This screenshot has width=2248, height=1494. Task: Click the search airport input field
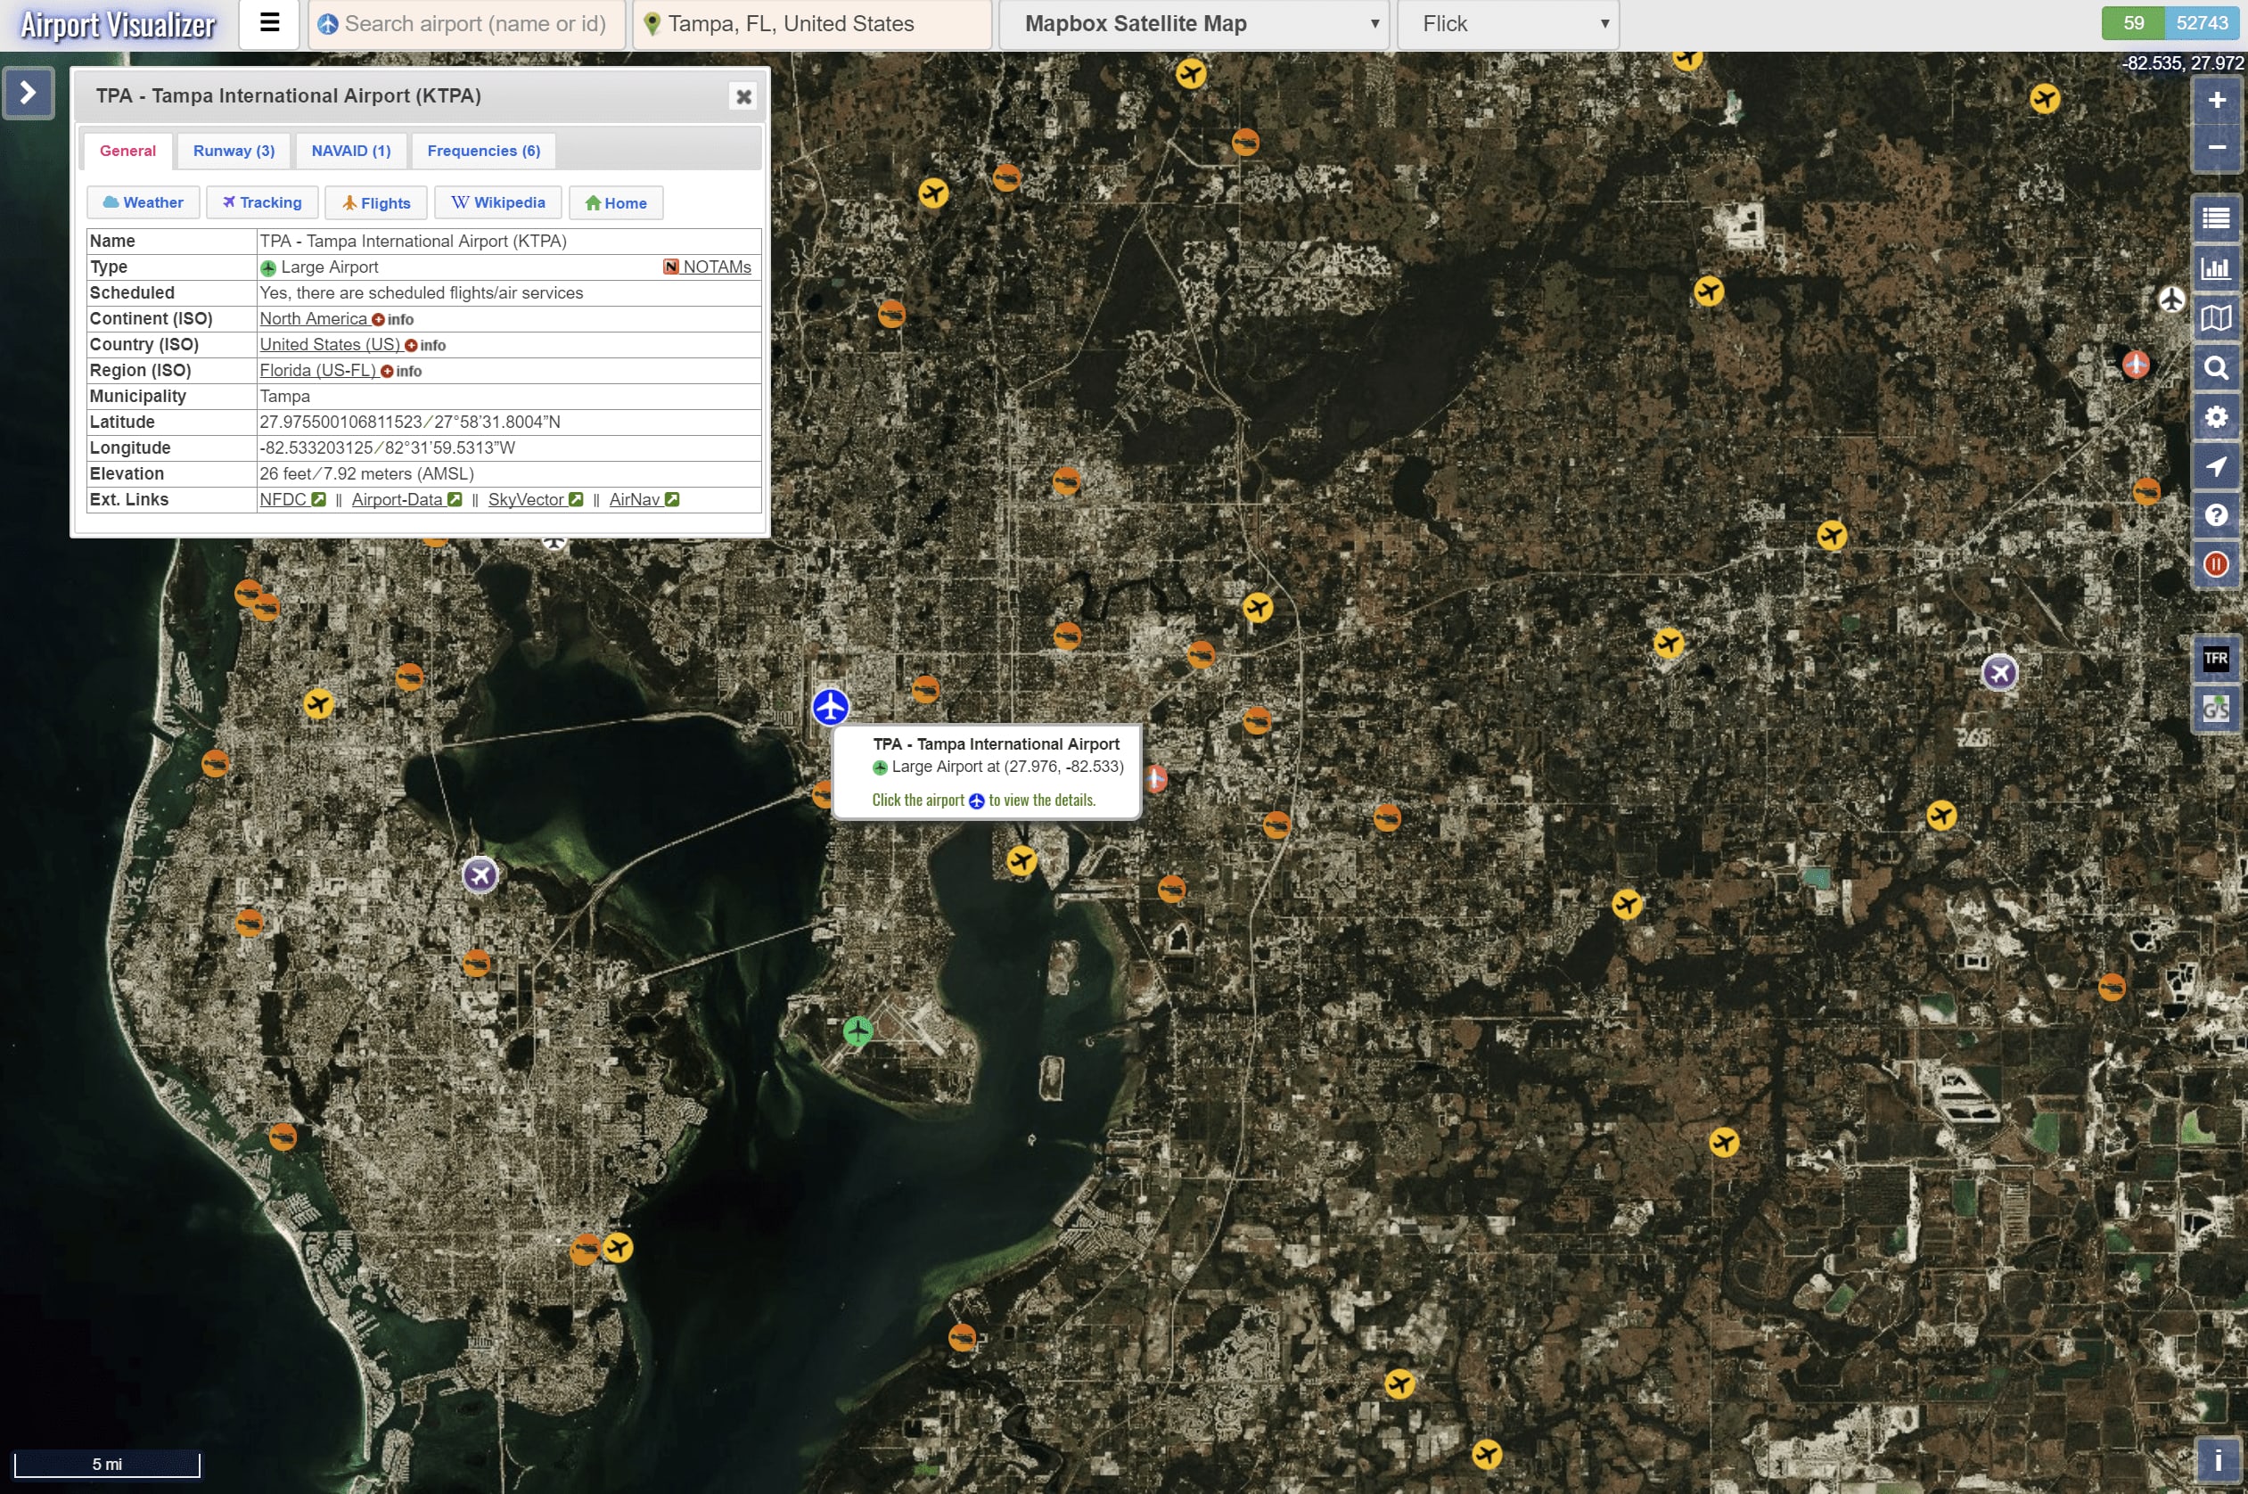[x=467, y=24]
